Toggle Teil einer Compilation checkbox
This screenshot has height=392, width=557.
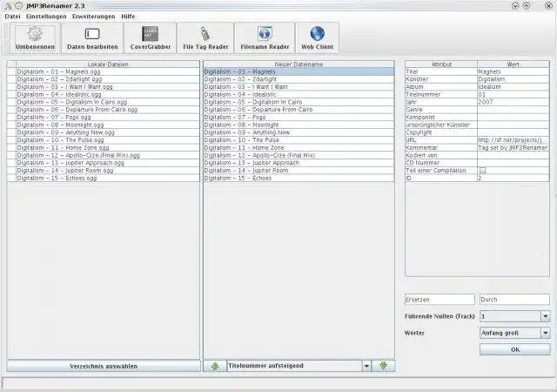click(482, 171)
